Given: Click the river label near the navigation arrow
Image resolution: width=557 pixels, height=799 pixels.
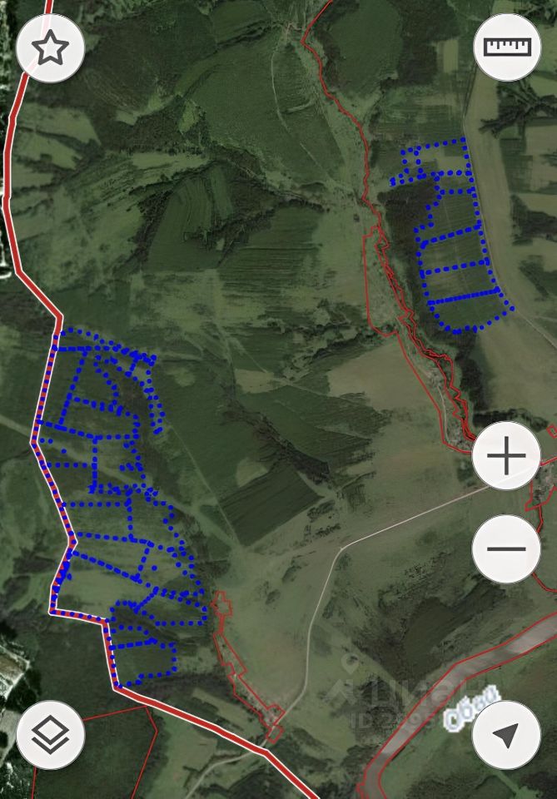Looking at the screenshot, I should [471, 706].
